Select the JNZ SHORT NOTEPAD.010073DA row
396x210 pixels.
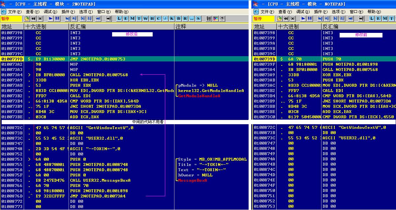[324, 101]
